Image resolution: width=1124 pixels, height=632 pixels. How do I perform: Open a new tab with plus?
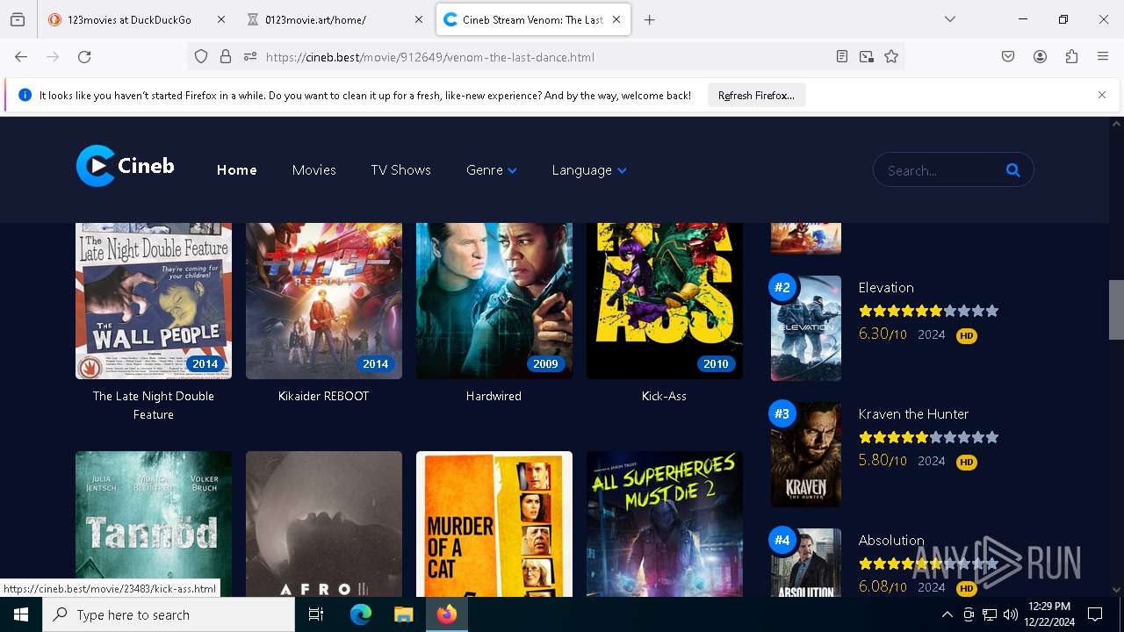(649, 19)
